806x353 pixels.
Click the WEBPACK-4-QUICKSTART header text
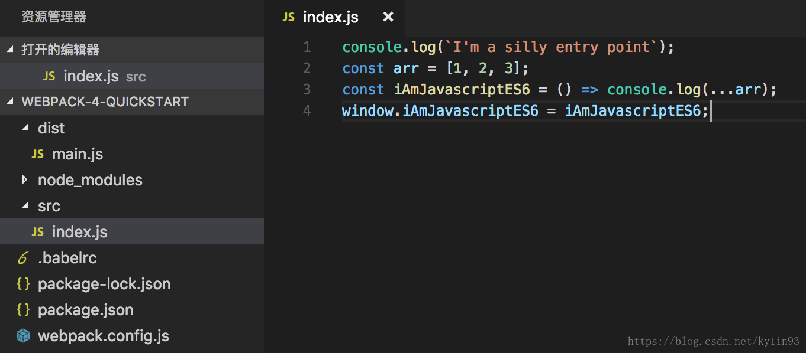(x=105, y=102)
